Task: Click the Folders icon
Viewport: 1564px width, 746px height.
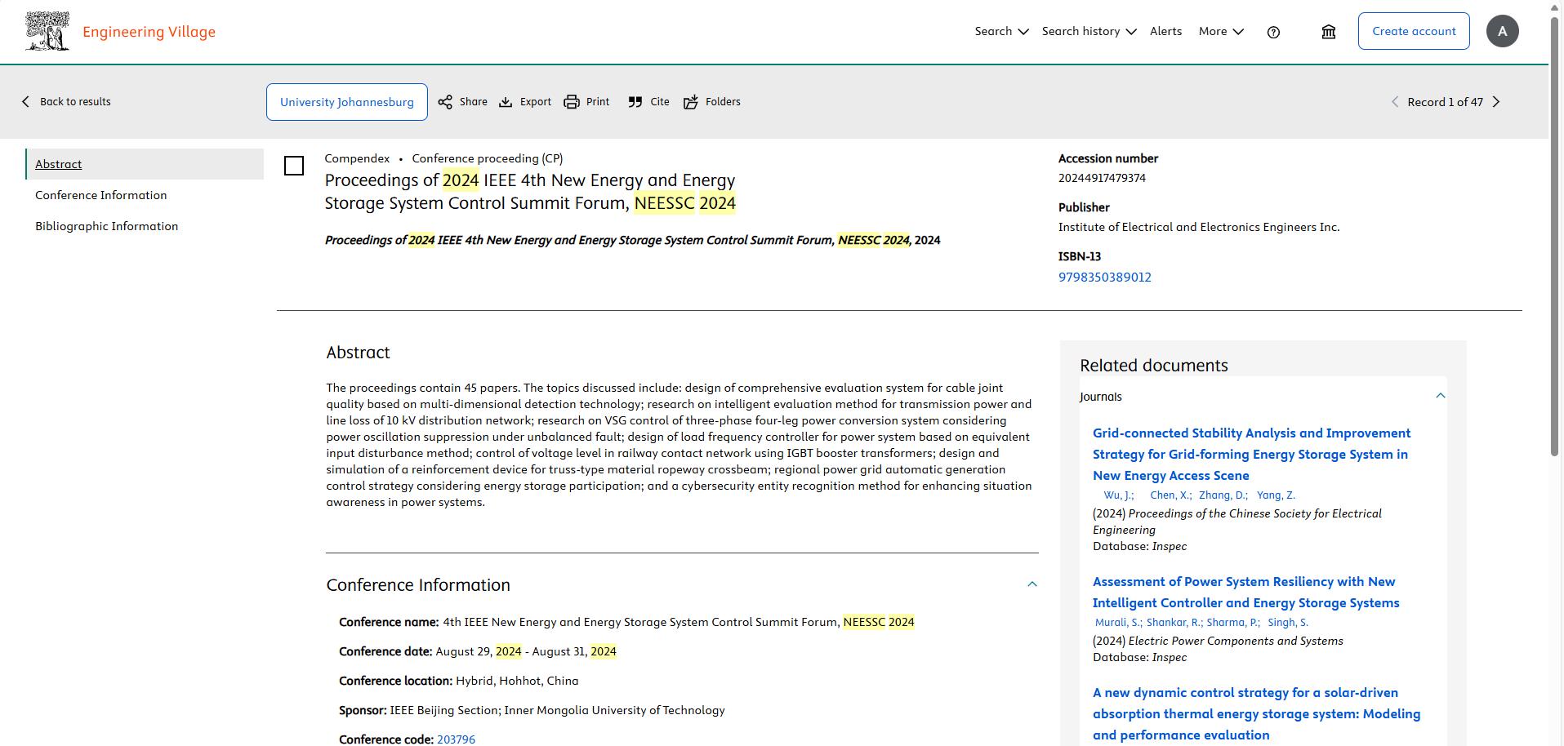Action: (x=691, y=102)
